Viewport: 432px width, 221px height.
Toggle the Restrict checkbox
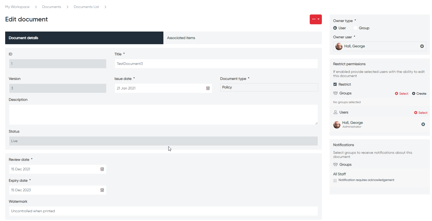[335, 84]
